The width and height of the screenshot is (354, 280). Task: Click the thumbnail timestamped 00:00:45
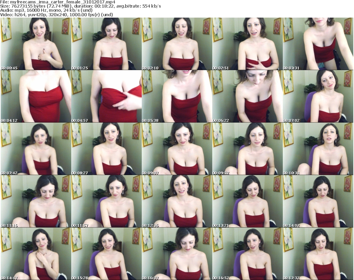pos(36,44)
